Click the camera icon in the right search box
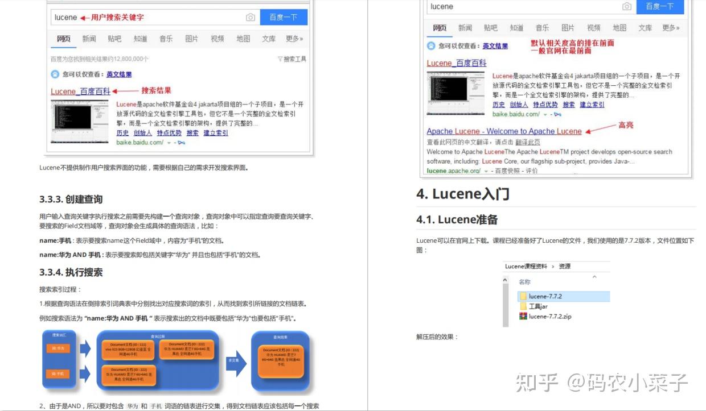 pos(627,6)
